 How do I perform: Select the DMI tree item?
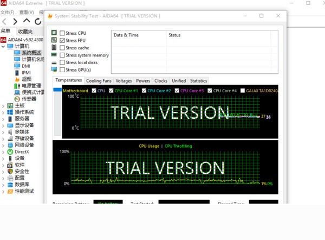pos(22,66)
